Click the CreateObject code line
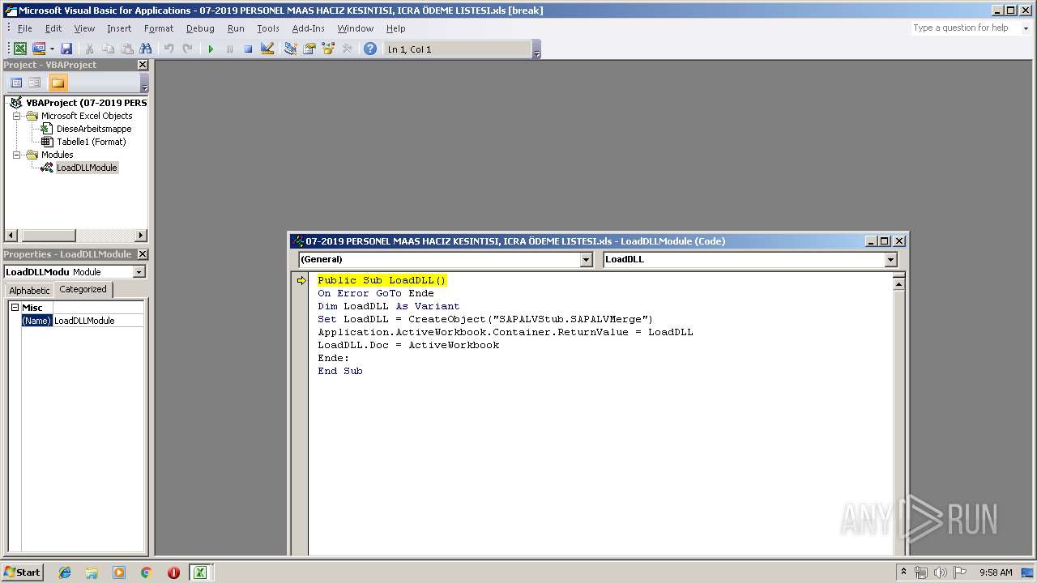This screenshot has width=1037, height=583. (x=485, y=319)
